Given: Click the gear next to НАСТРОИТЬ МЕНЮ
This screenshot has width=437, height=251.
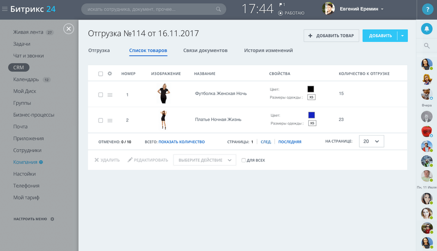Looking at the screenshot, I should click(x=52, y=219).
